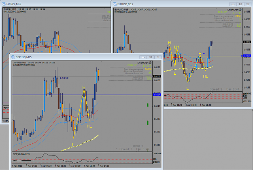Click the '4 Apr 12:45' label in EURUSD chart

[x=206, y=105]
